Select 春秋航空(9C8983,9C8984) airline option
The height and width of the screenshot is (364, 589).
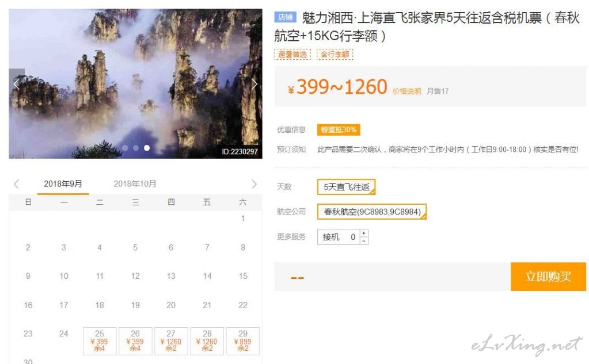tap(372, 212)
